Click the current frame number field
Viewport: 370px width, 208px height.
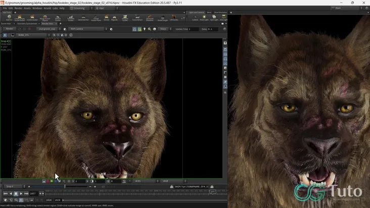point(33,194)
